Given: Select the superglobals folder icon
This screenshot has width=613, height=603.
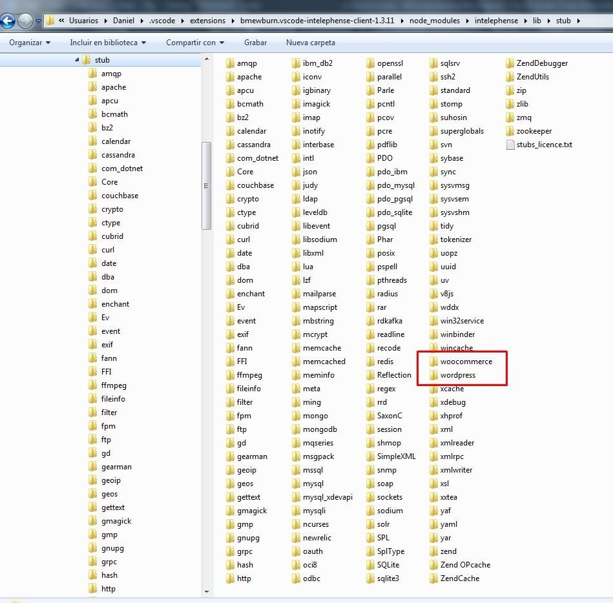Looking at the screenshot, I should (x=433, y=131).
